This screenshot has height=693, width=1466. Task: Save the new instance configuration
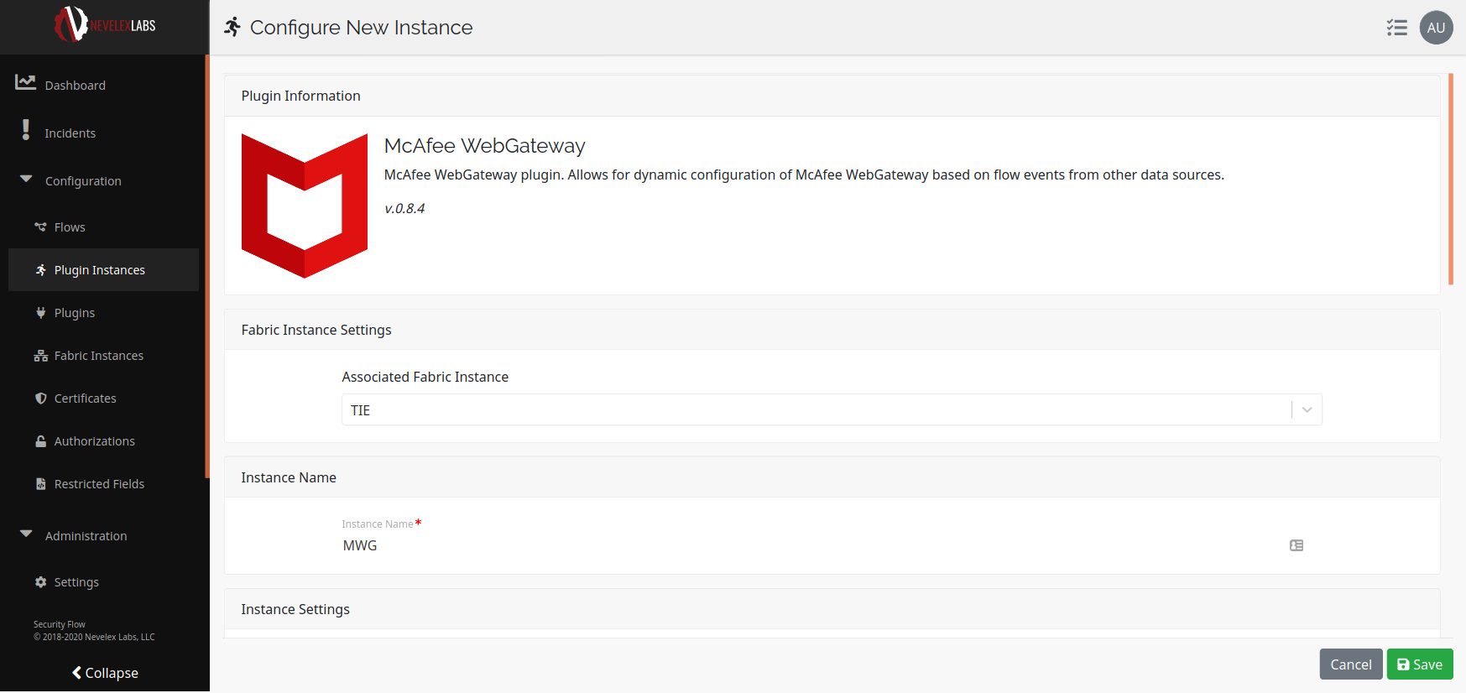tap(1419, 664)
